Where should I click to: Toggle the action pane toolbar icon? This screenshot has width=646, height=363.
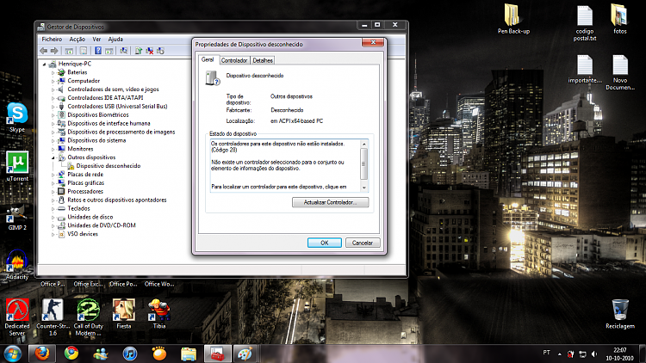pos(109,51)
